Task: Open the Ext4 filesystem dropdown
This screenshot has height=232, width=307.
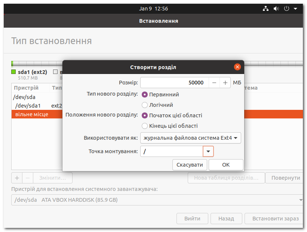Action: [x=190, y=138]
